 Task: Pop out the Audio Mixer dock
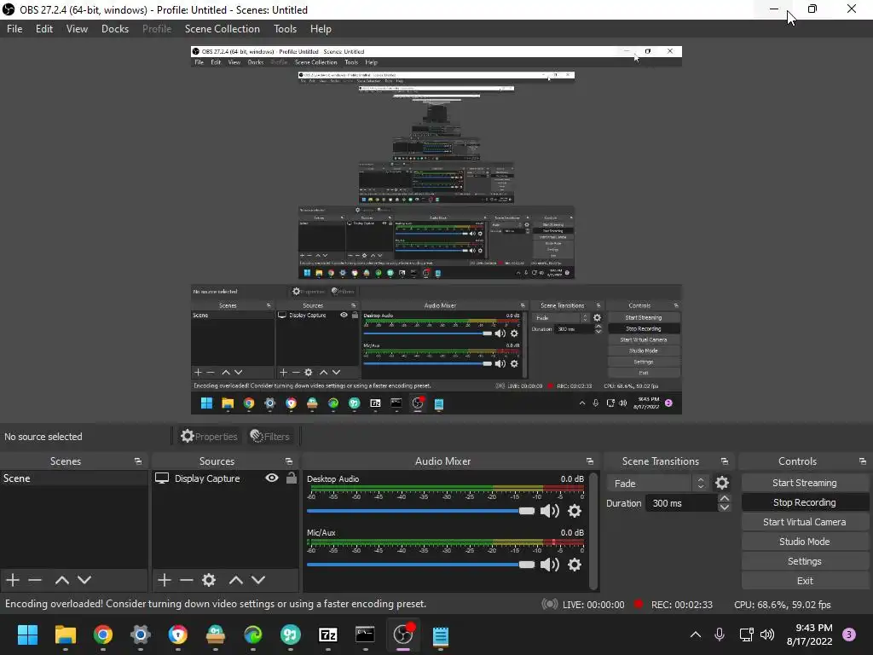click(590, 461)
